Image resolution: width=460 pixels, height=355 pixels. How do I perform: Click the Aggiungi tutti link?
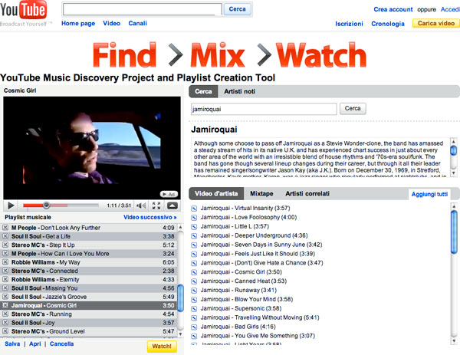(429, 194)
